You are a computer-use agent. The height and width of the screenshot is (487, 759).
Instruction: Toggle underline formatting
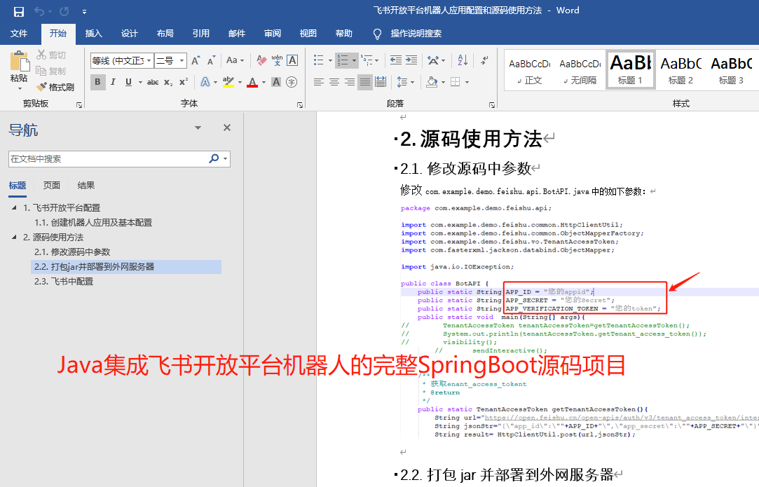128,81
